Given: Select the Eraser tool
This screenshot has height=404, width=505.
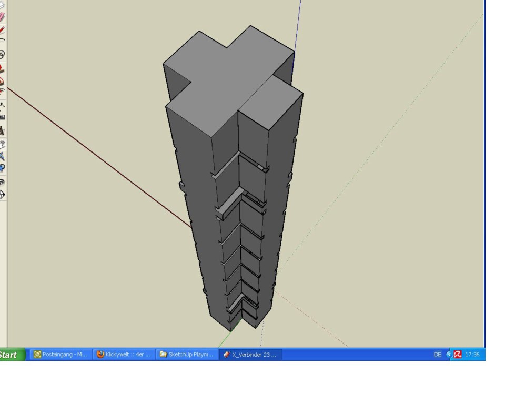Looking at the screenshot, I should 2,17.
